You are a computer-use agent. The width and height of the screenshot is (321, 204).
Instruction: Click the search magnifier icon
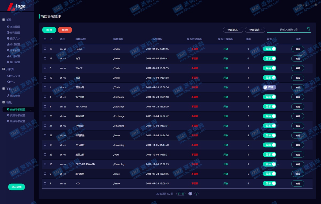point(308,29)
